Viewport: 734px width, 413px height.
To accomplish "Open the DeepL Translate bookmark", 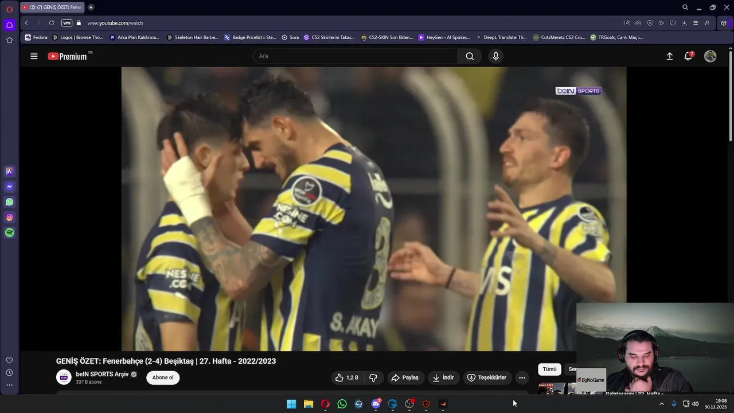I will [501, 37].
